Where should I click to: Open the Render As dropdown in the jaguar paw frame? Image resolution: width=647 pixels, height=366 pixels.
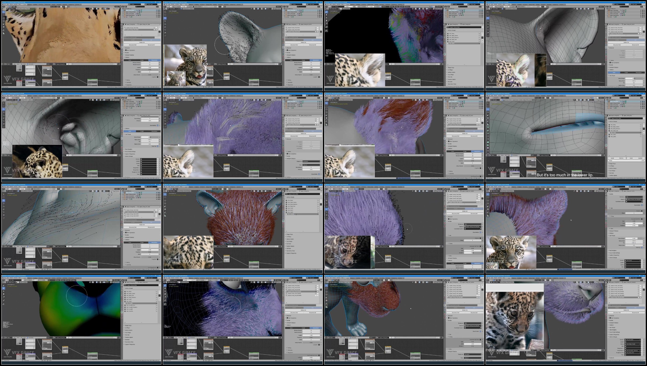473,323
